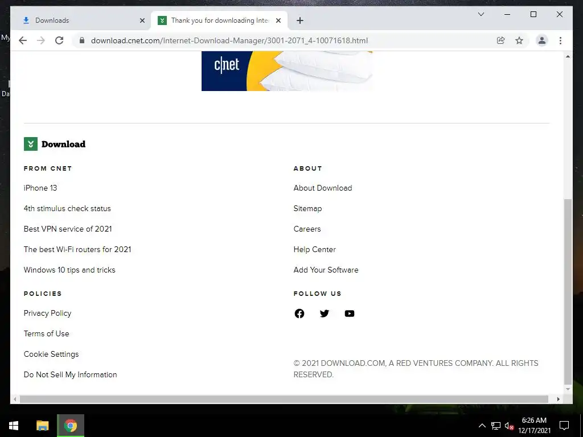Open the YouTube icon under Follow Us
Screen dimensions: 583x437
pyautogui.click(x=350, y=314)
